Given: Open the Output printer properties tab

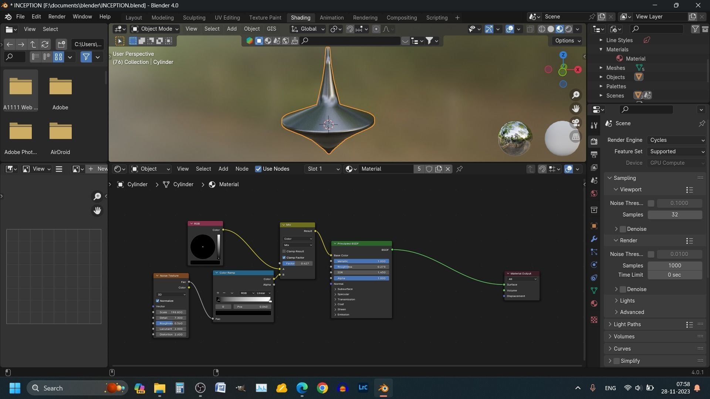Looking at the screenshot, I should pyautogui.click(x=594, y=154).
